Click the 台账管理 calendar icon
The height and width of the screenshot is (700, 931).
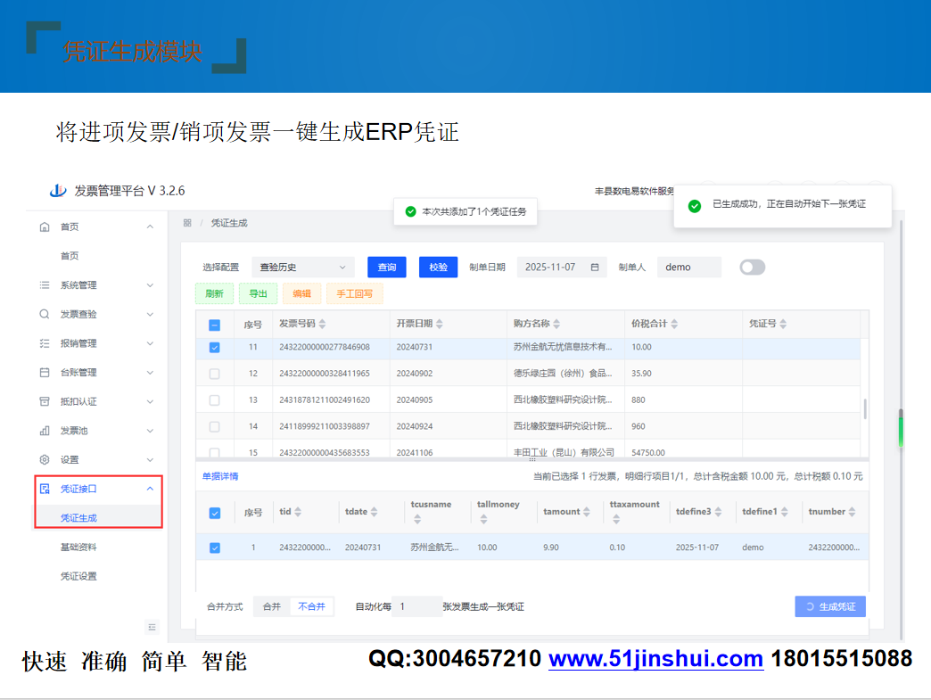pos(45,373)
